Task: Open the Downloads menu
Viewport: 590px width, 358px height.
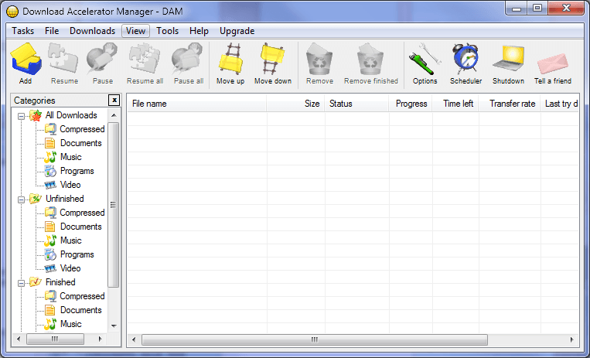Action: 92,31
